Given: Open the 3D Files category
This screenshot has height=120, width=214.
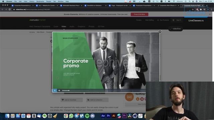Looking at the screenshot, I should (x=101, y=27).
